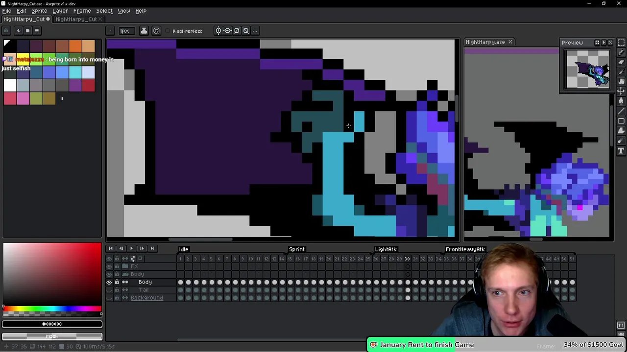Select the LightAtk animation tag
This screenshot has width=627, height=352.
click(386, 249)
